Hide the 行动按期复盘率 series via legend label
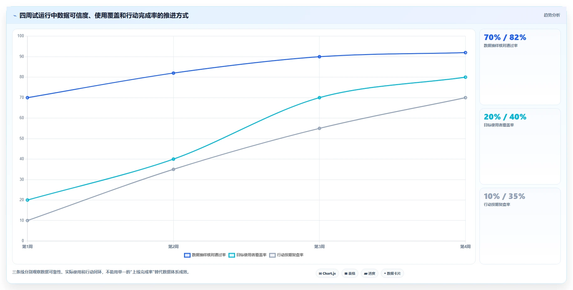The height and width of the screenshot is (290, 573). click(290, 255)
